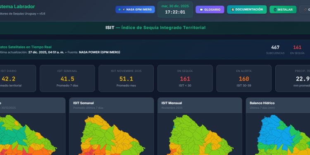Image resolution: width=310 pixels, height=155 pixels.
Task: Click the source text NASA POWER (GPM IMERG)
Action: coord(100,52)
